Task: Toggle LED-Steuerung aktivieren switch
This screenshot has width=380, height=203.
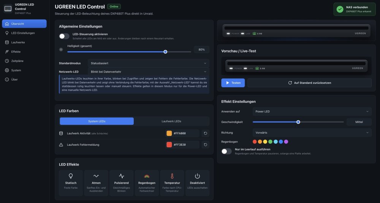Action: [x=64, y=36]
